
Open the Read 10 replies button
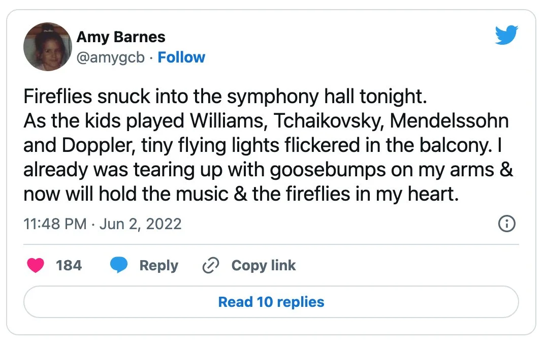(x=271, y=302)
